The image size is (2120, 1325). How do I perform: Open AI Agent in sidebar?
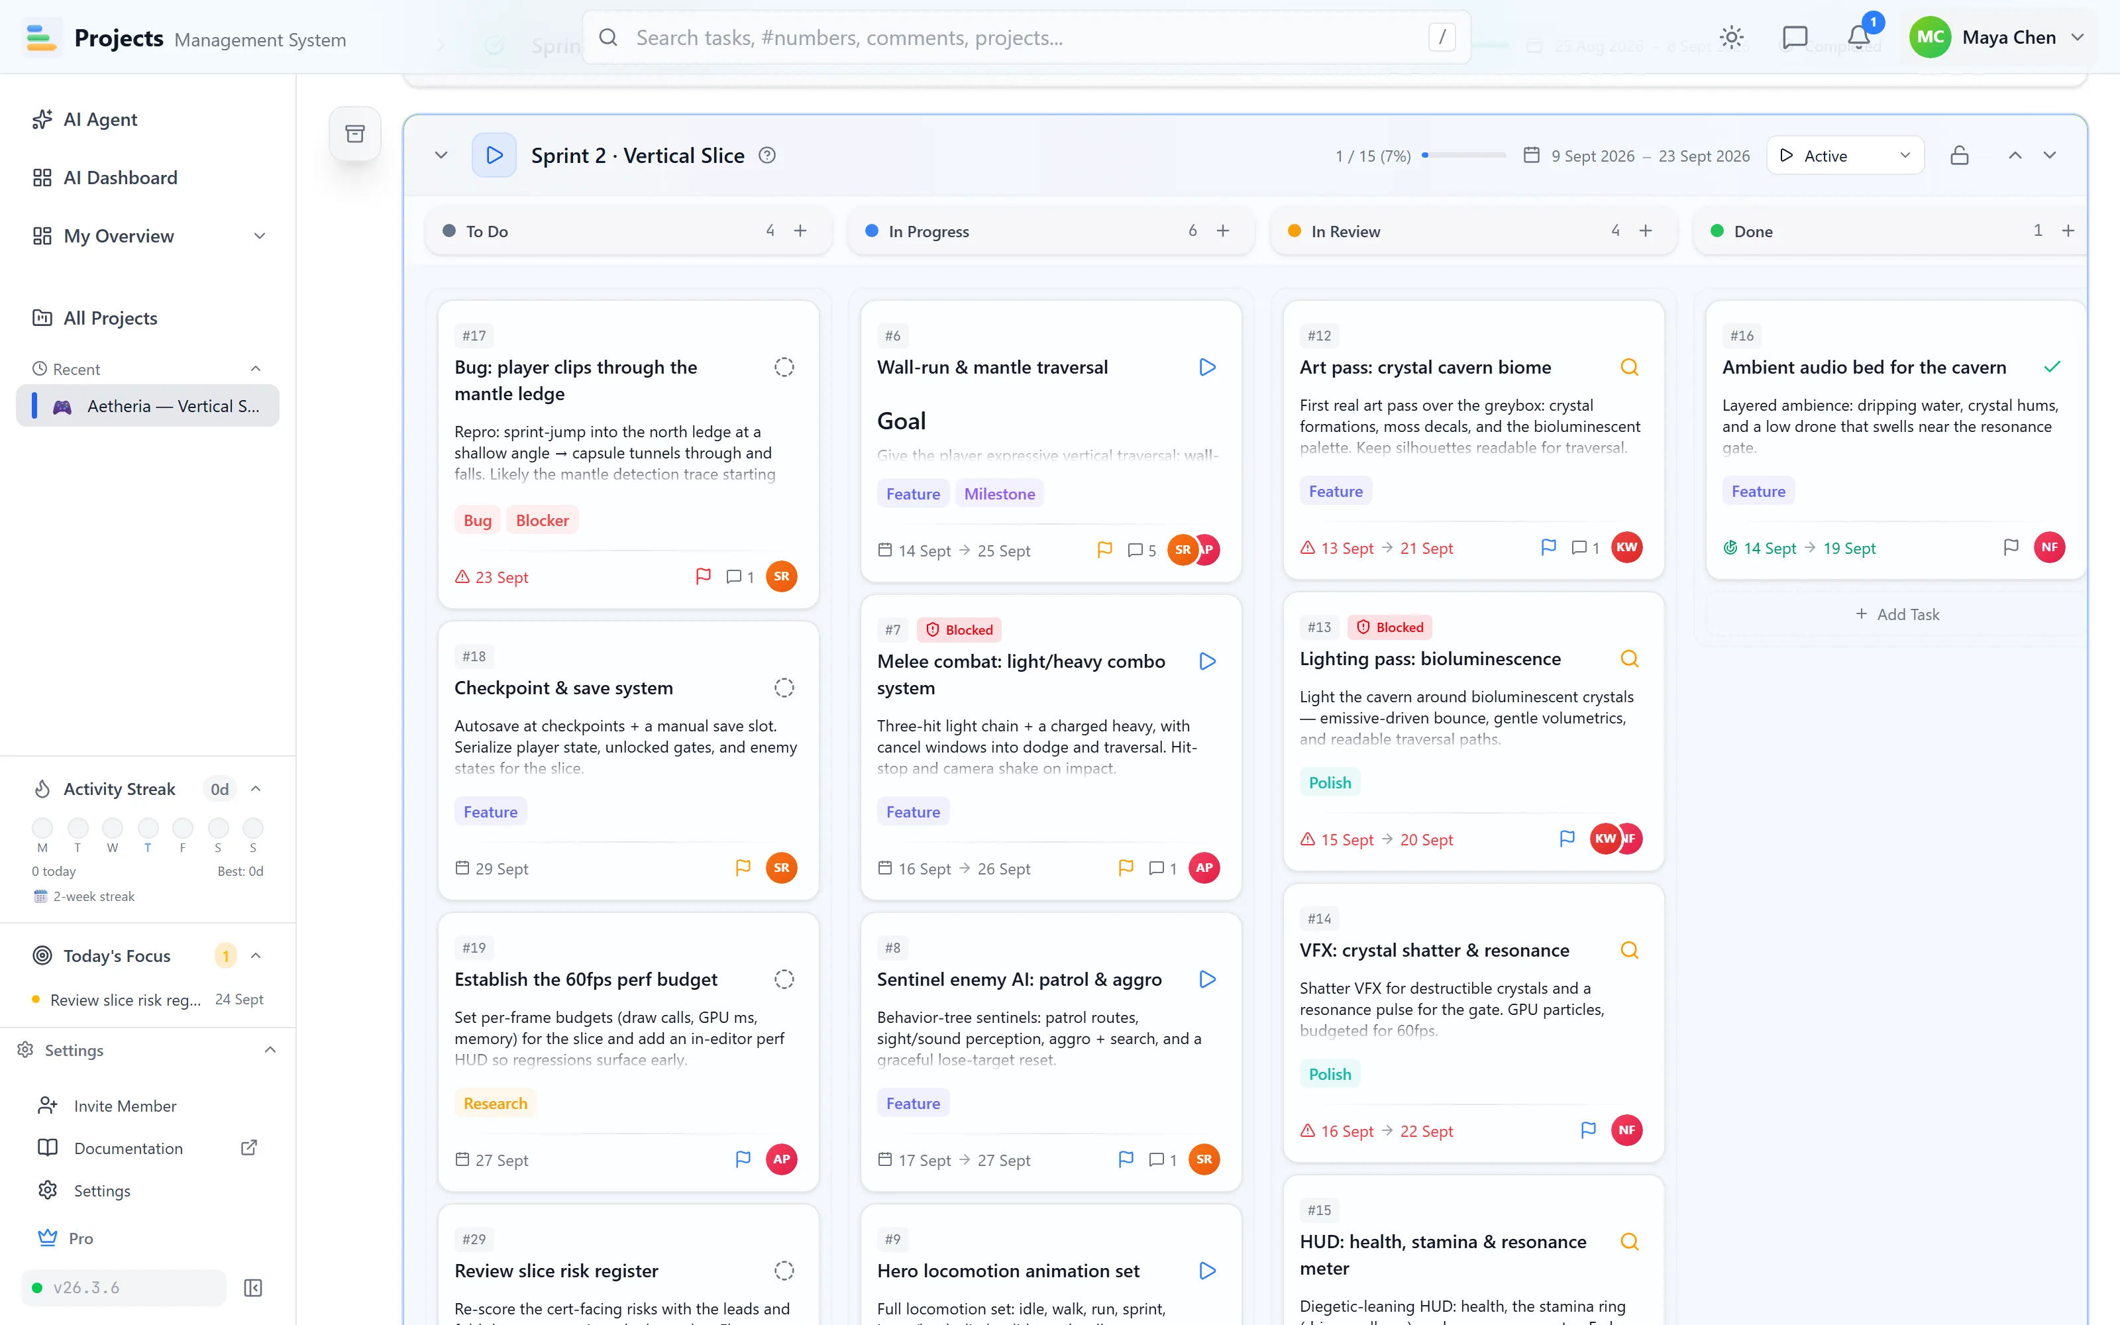pos(147,119)
